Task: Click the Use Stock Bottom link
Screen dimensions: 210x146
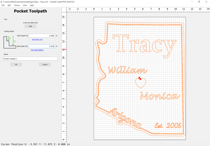Action: coord(37,50)
